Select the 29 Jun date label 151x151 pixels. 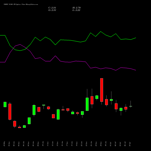click(x=101, y=144)
